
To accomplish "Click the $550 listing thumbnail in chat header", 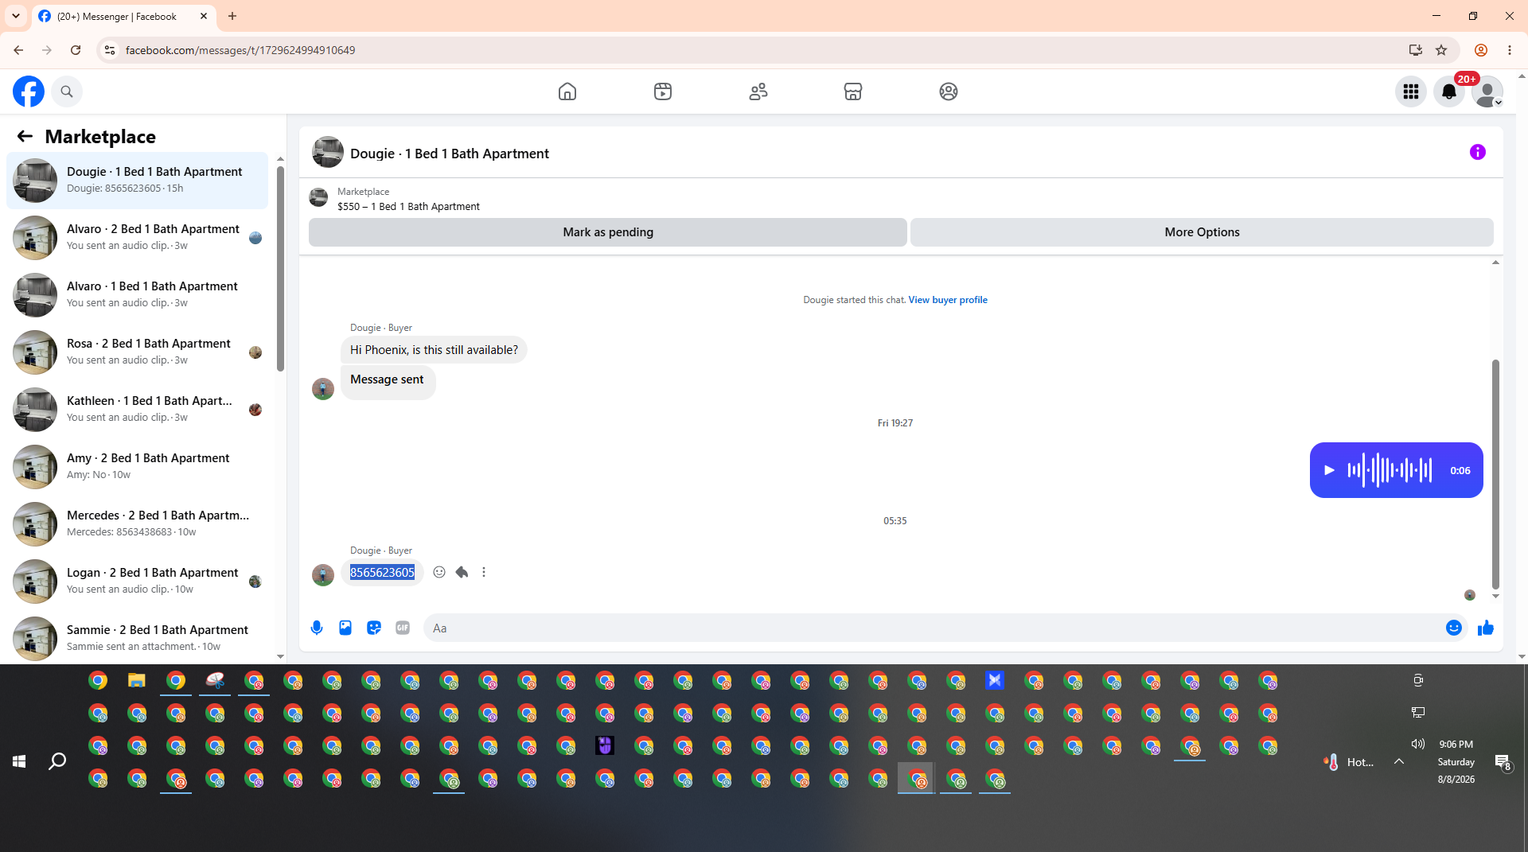I will pos(318,197).
